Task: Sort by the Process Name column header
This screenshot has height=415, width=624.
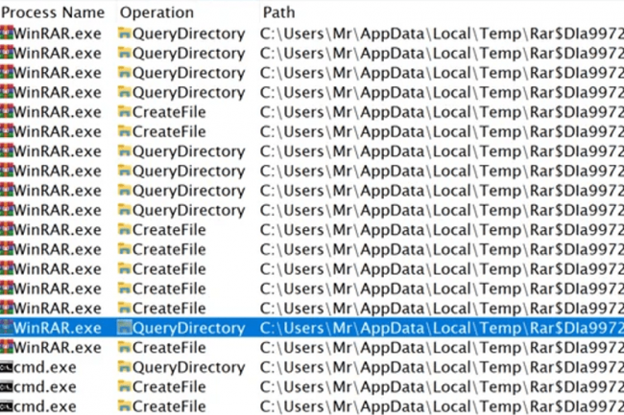Action: click(53, 12)
